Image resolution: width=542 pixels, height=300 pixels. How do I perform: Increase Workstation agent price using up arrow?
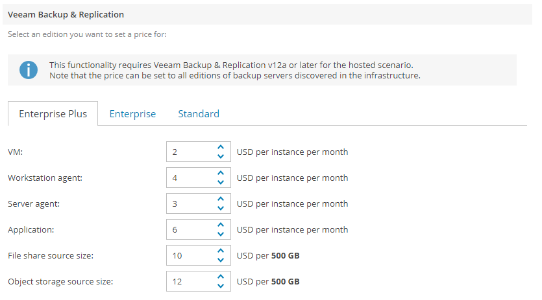click(x=221, y=174)
